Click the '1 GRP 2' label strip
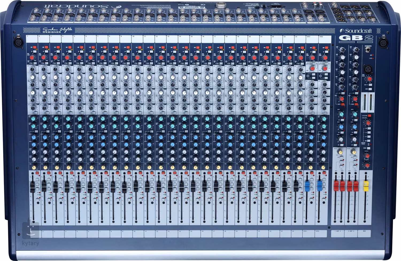 pyautogui.click(x=337, y=231)
